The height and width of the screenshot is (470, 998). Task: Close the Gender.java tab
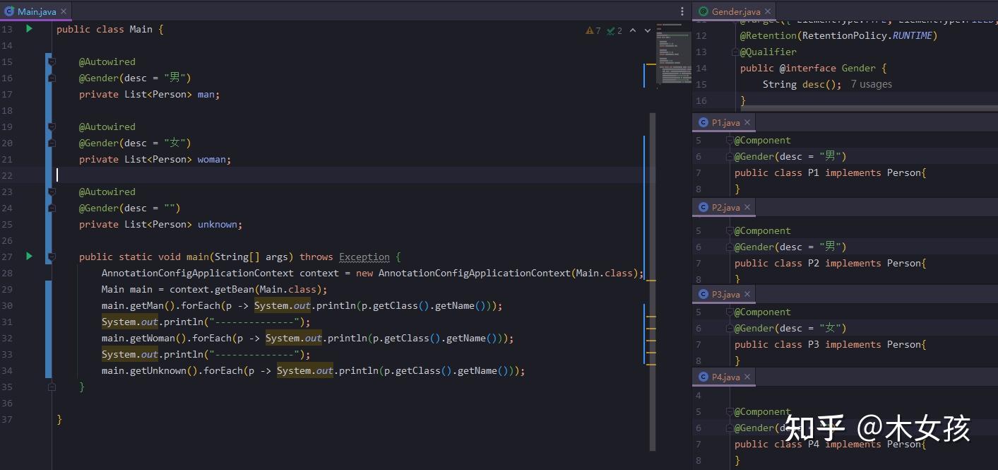pos(768,11)
